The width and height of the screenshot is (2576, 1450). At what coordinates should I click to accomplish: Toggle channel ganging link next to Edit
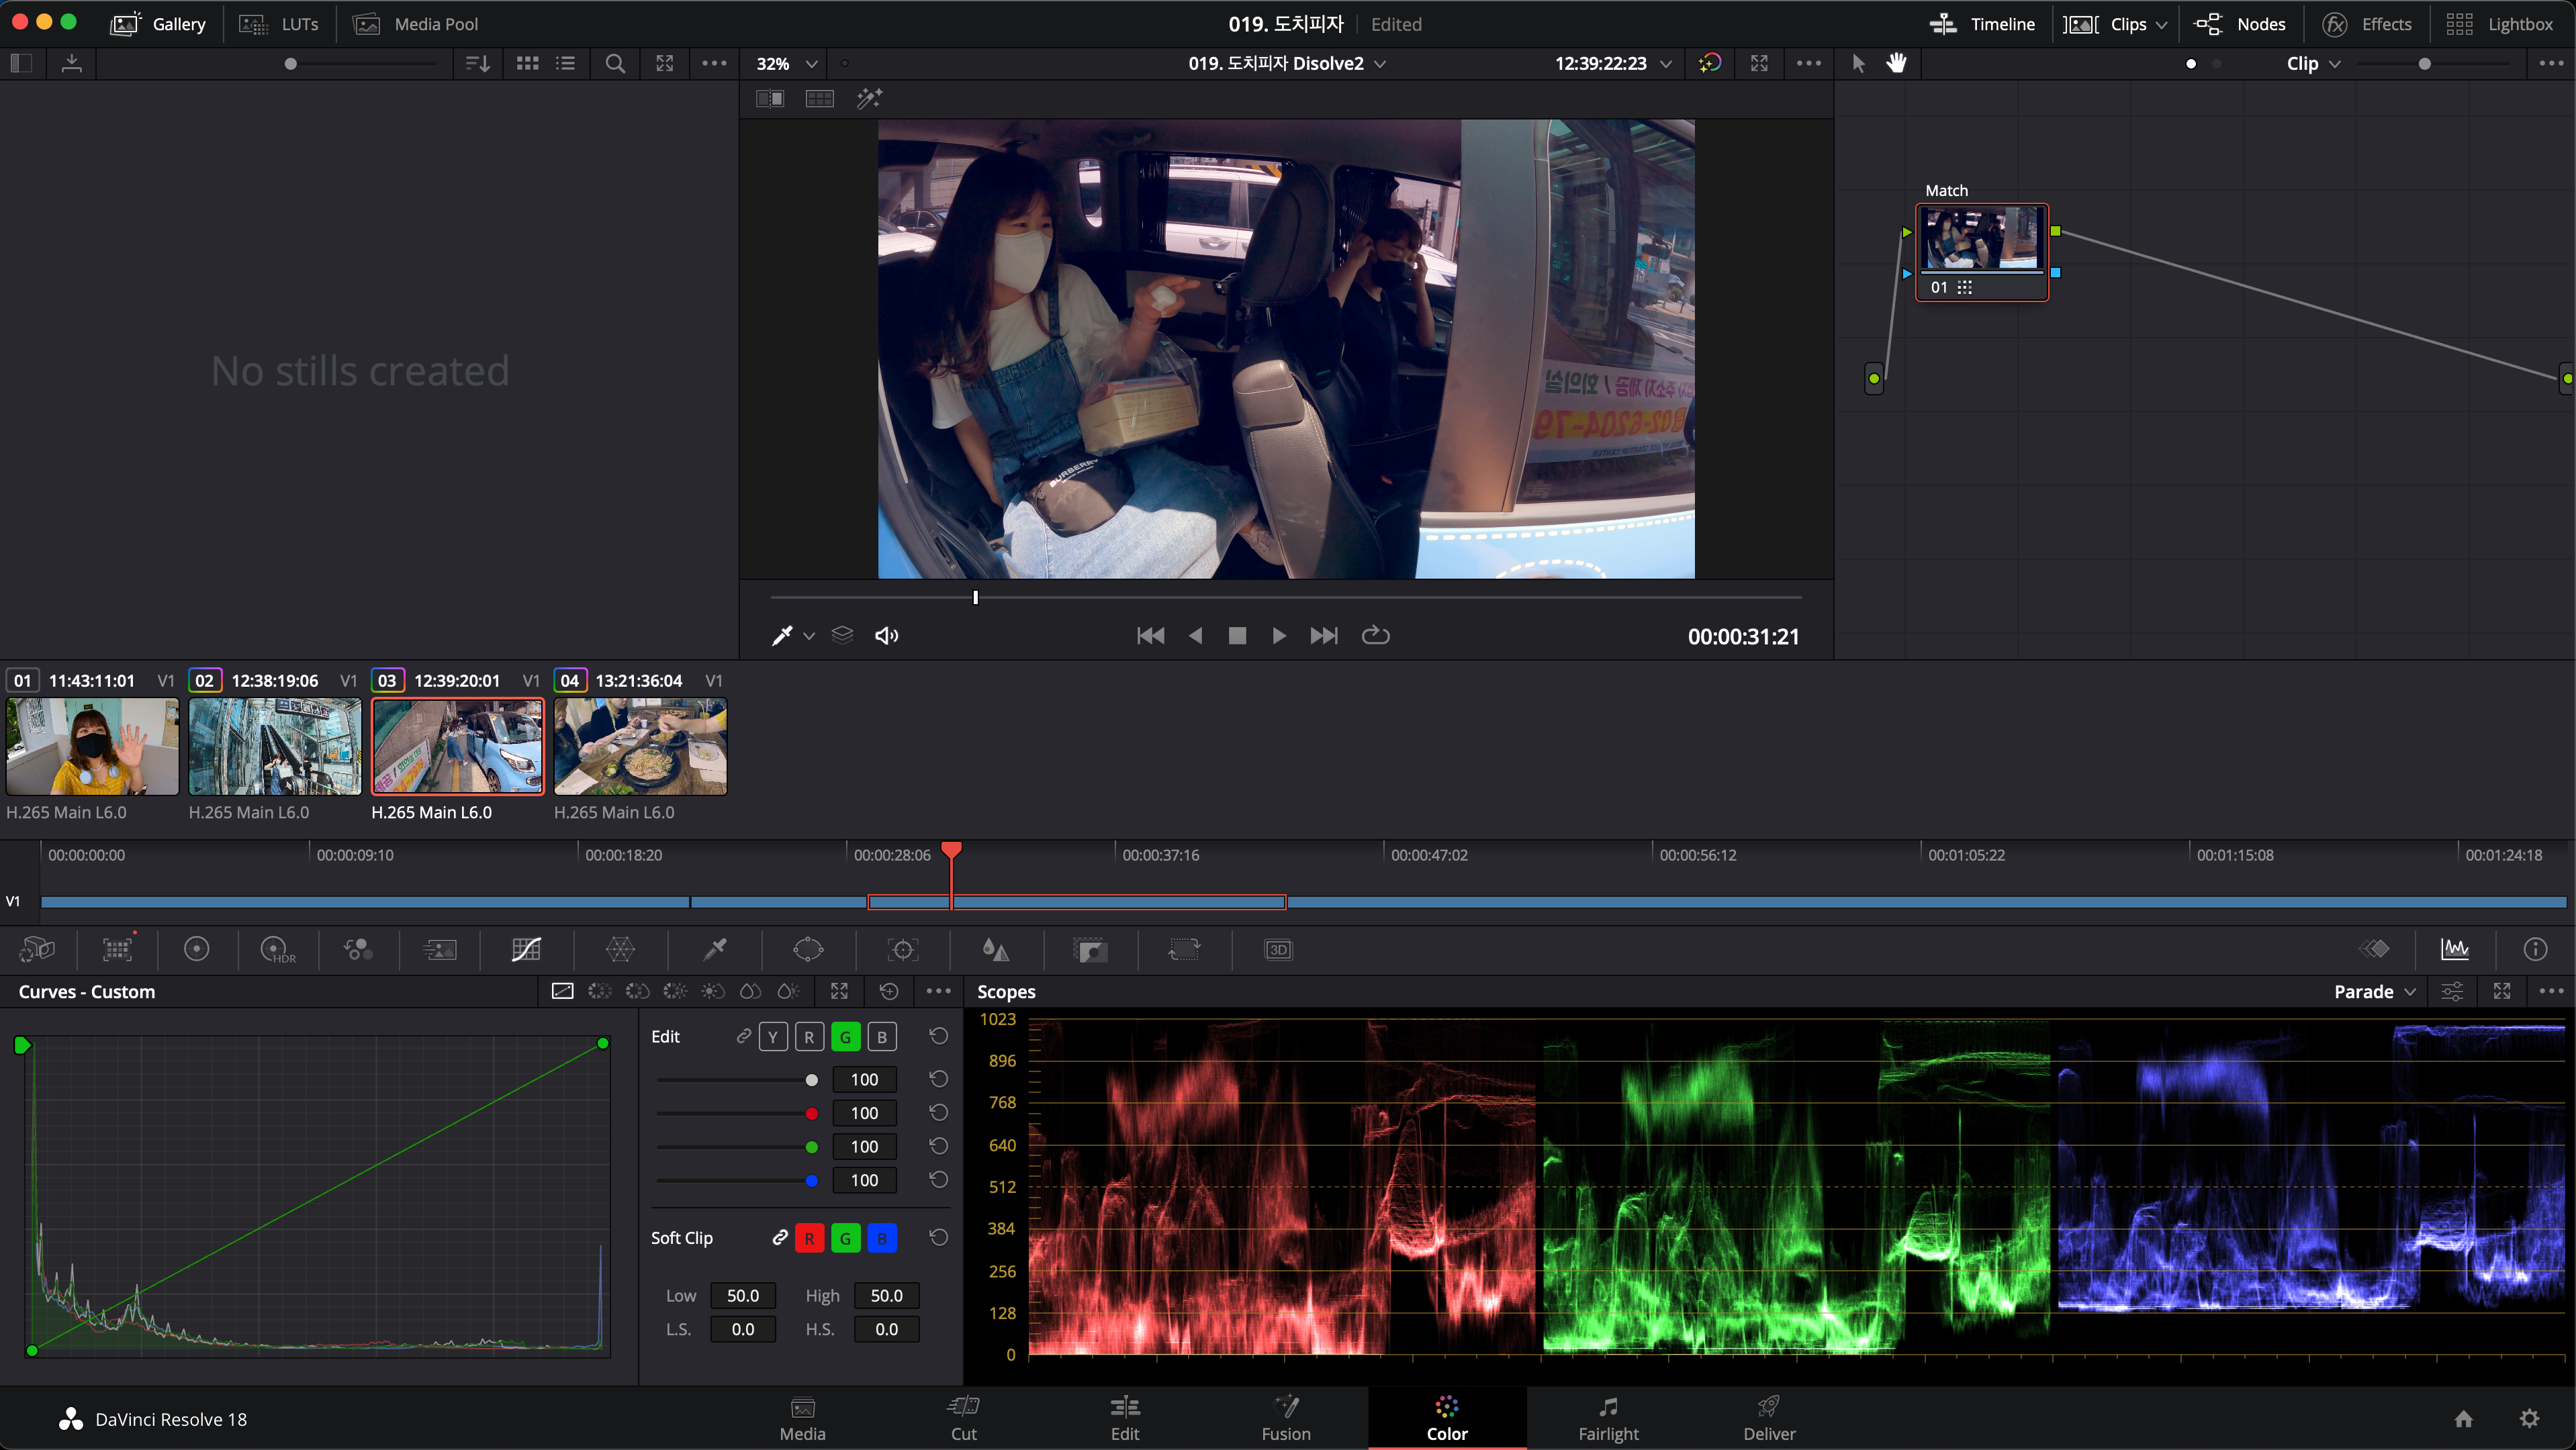pos(743,1037)
